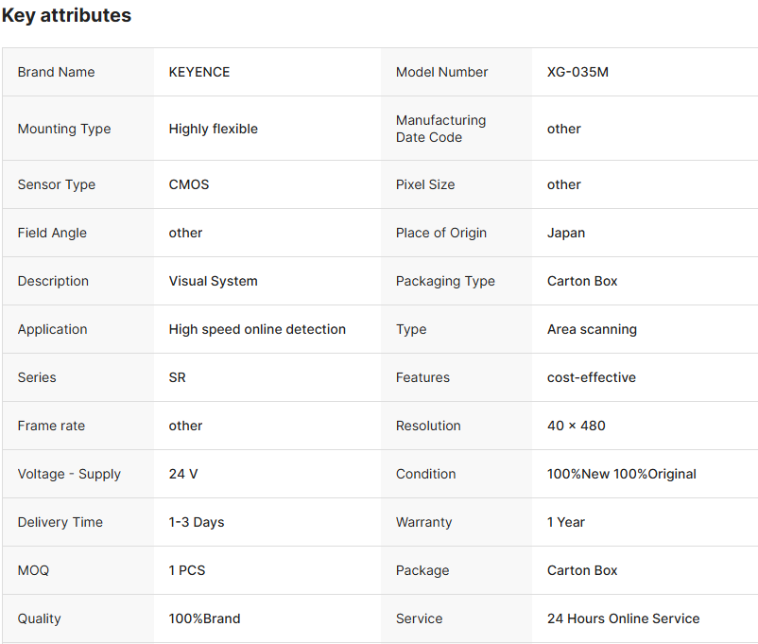Viewport: 758px width, 644px height.
Task: Click the Pixel Size label
Action: point(425,184)
